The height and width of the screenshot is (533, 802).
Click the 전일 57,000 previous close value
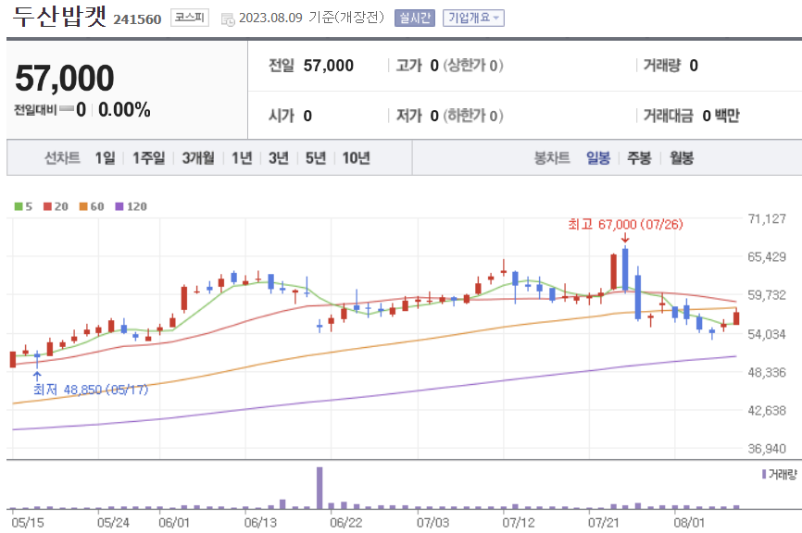329,66
